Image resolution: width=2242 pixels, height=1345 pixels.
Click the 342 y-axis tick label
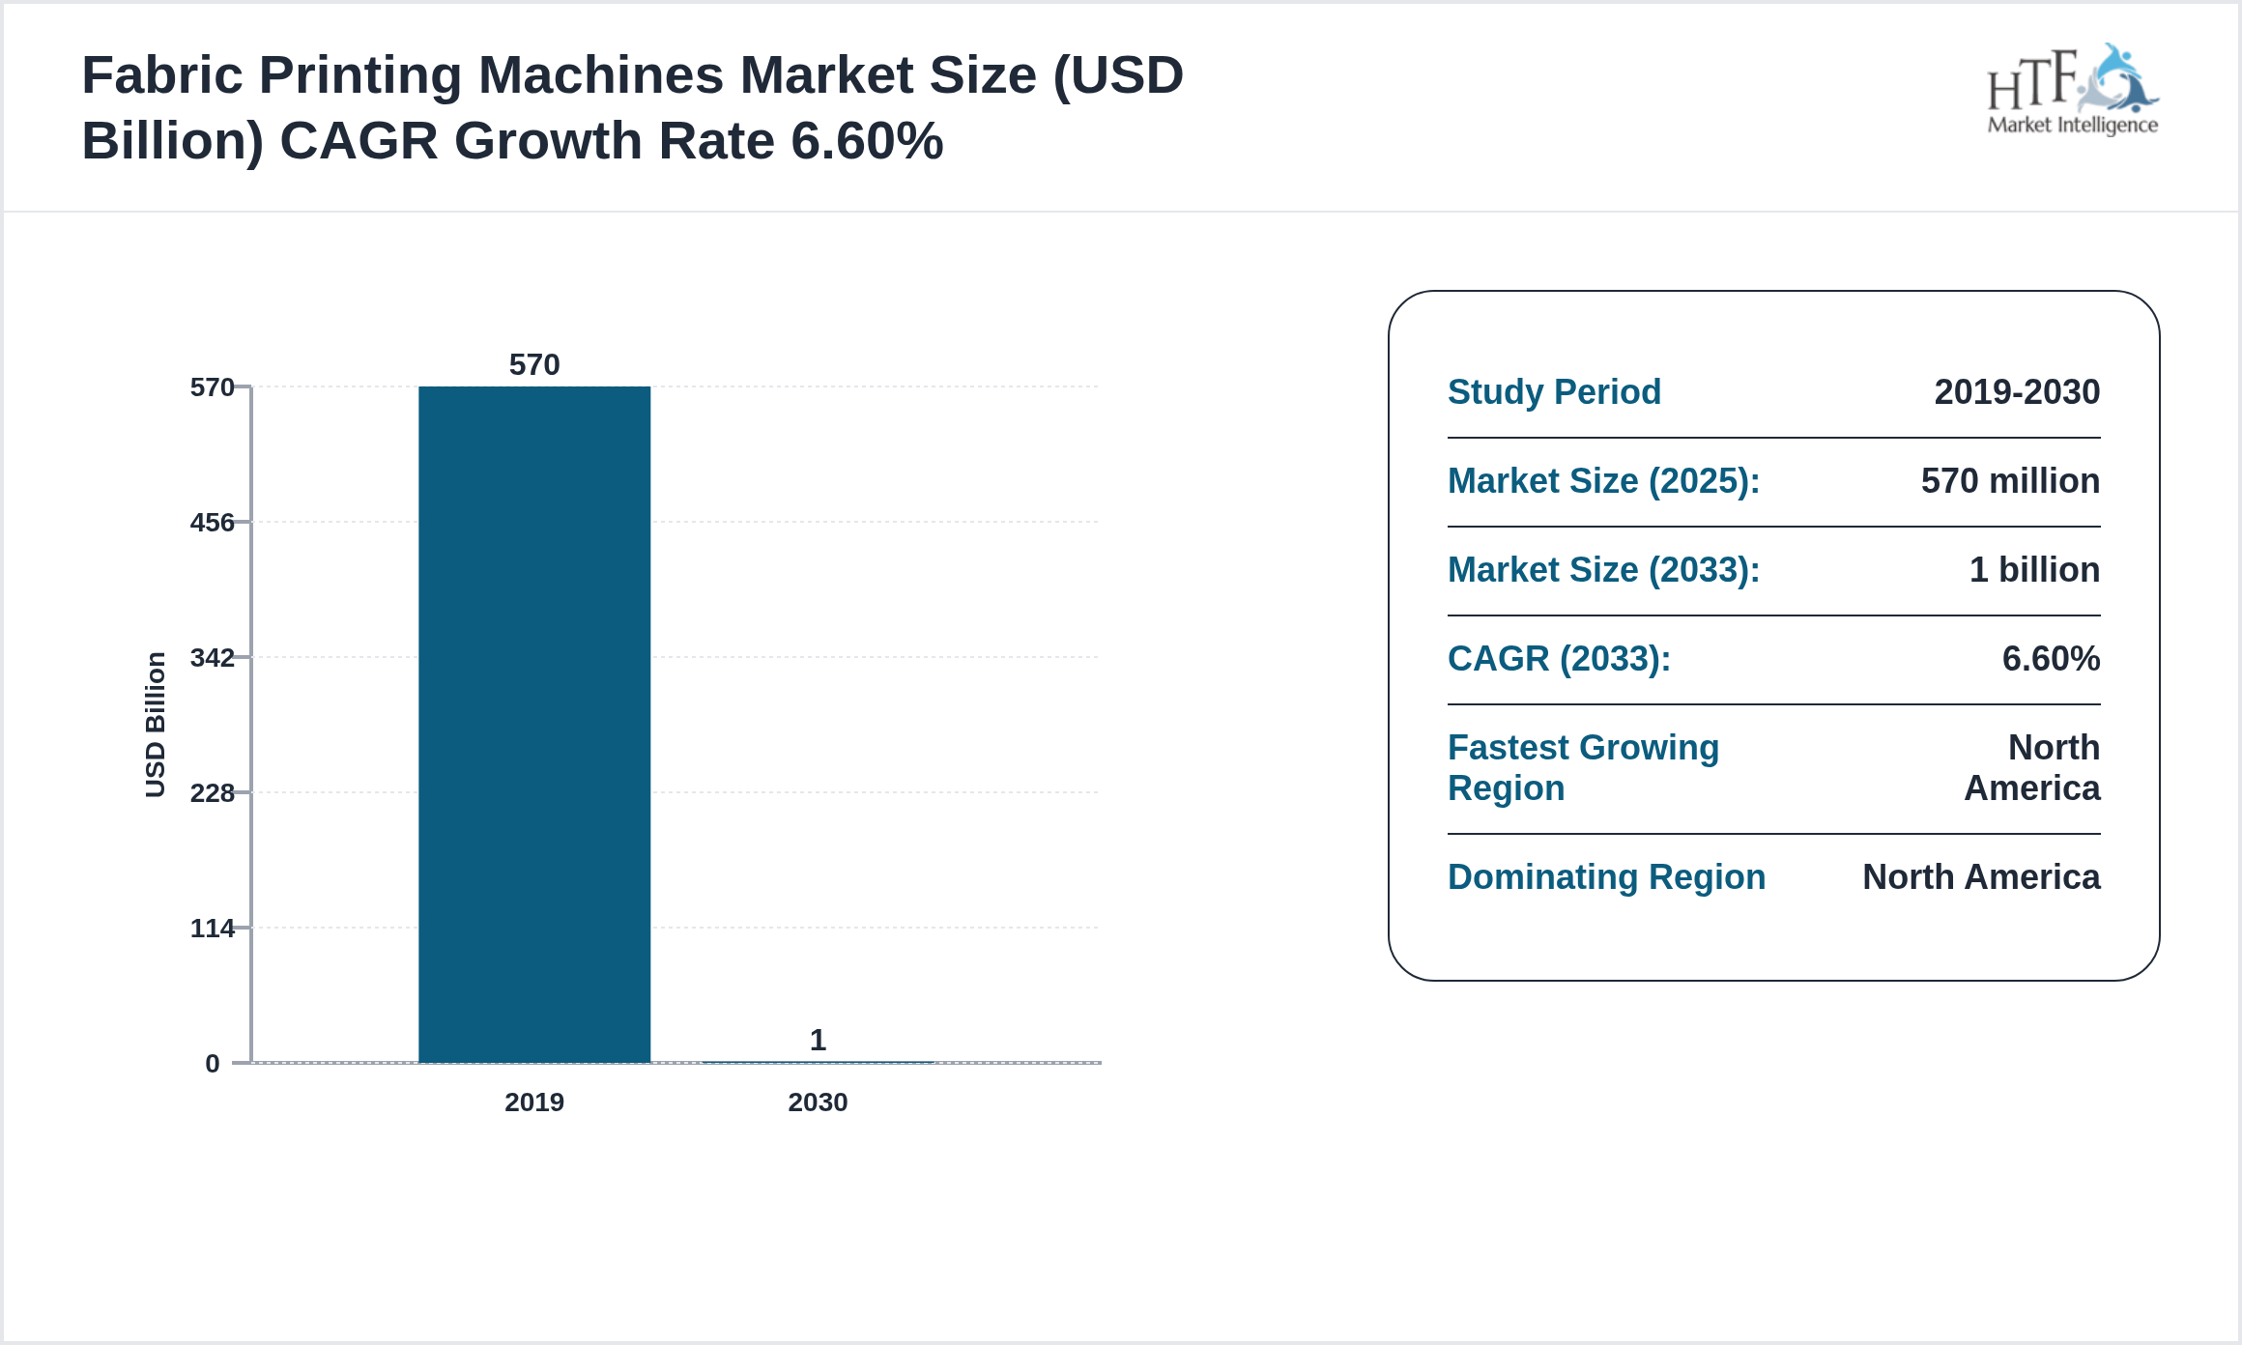213,657
